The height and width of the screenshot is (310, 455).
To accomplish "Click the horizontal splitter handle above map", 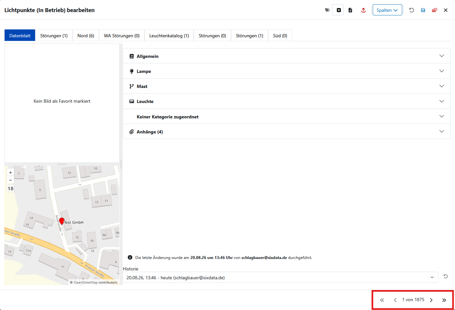I will (x=62, y=164).
